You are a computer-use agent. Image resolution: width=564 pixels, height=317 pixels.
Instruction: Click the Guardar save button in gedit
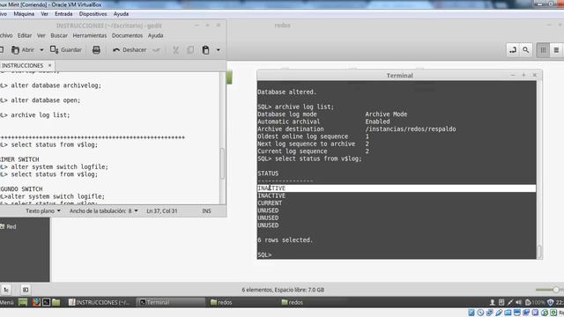pyautogui.click(x=66, y=50)
